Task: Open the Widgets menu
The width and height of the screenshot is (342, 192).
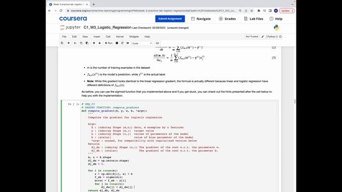Action: [134, 37]
